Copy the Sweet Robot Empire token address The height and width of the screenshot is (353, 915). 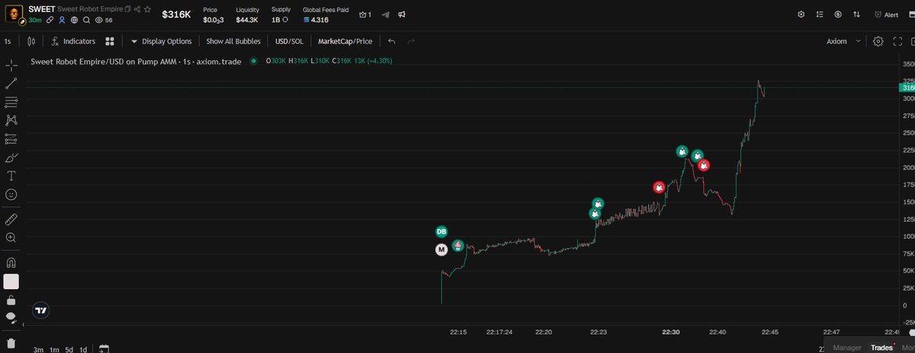127,9
